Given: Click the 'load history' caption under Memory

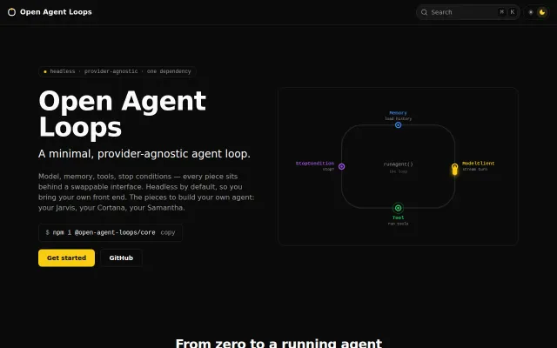Looking at the screenshot, I should point(399,118).
